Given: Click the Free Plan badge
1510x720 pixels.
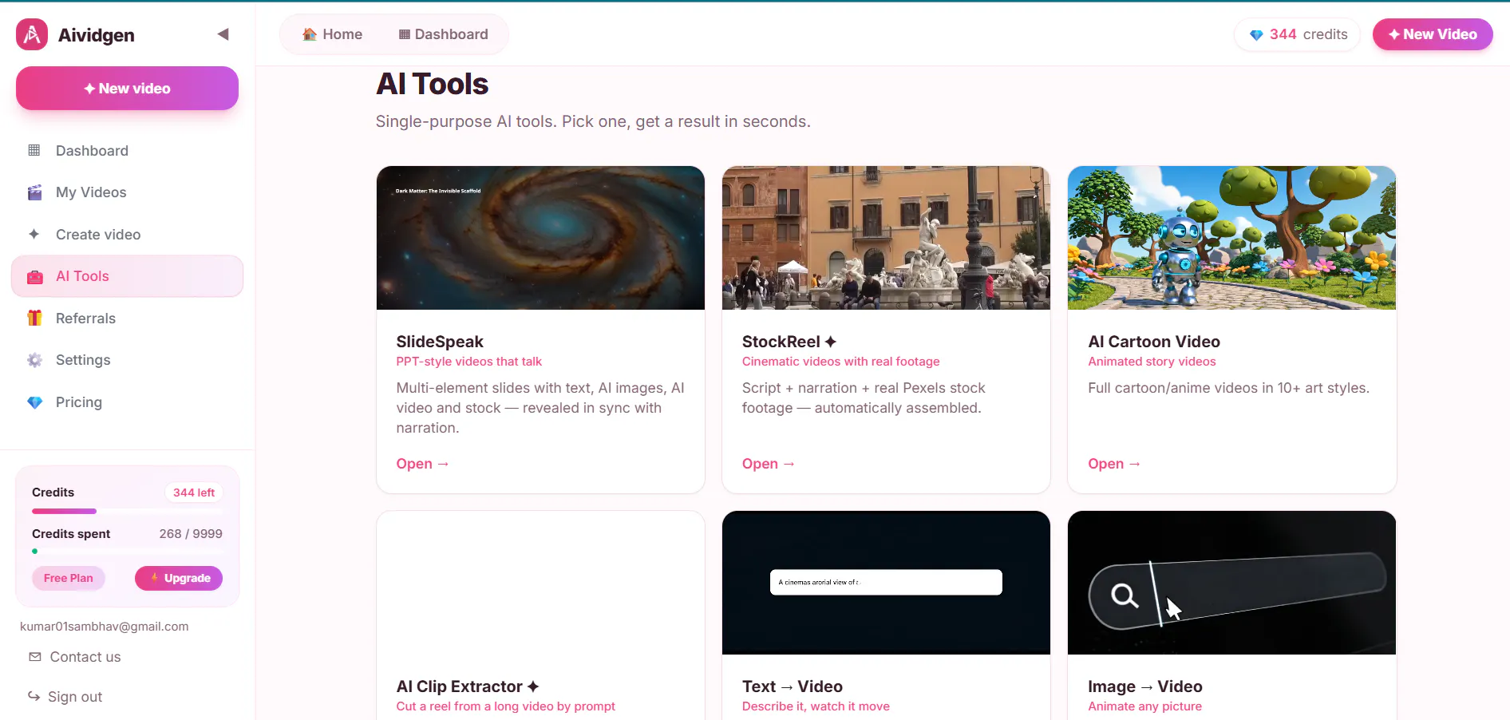Looking at the screenshot, I should click(x=69, y=578).
